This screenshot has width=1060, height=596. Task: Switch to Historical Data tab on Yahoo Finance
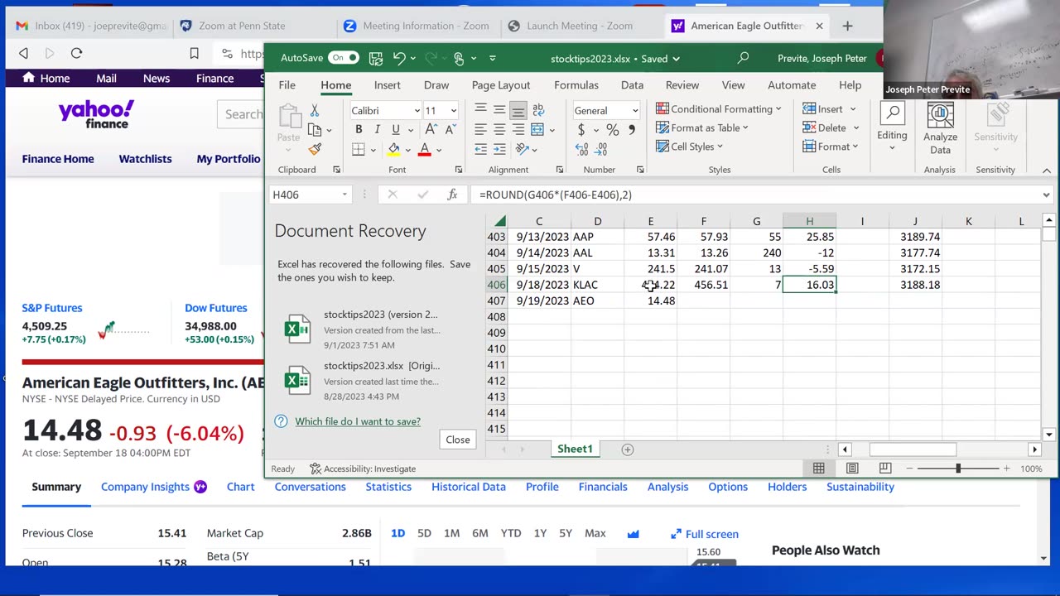tap(468, 487)
